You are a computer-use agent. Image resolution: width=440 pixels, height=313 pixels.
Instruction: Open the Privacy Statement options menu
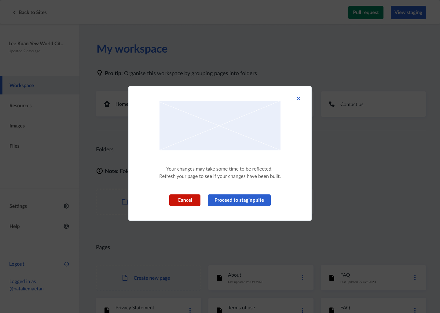(190, 310)
